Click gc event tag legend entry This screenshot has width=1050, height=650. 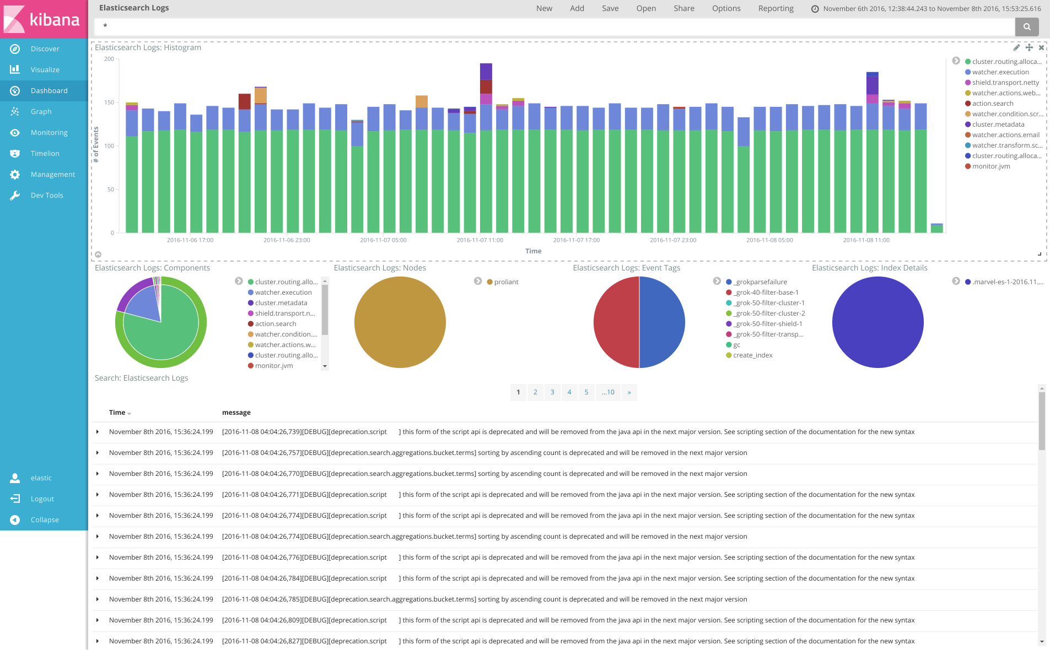point(733,345)
